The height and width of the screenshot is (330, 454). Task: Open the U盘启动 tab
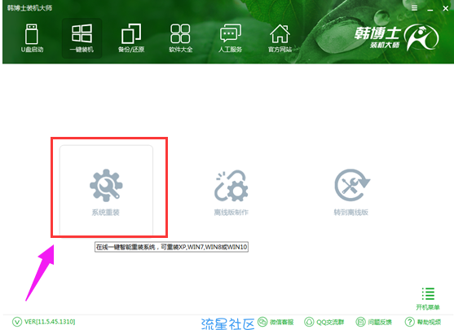[32, 38]
